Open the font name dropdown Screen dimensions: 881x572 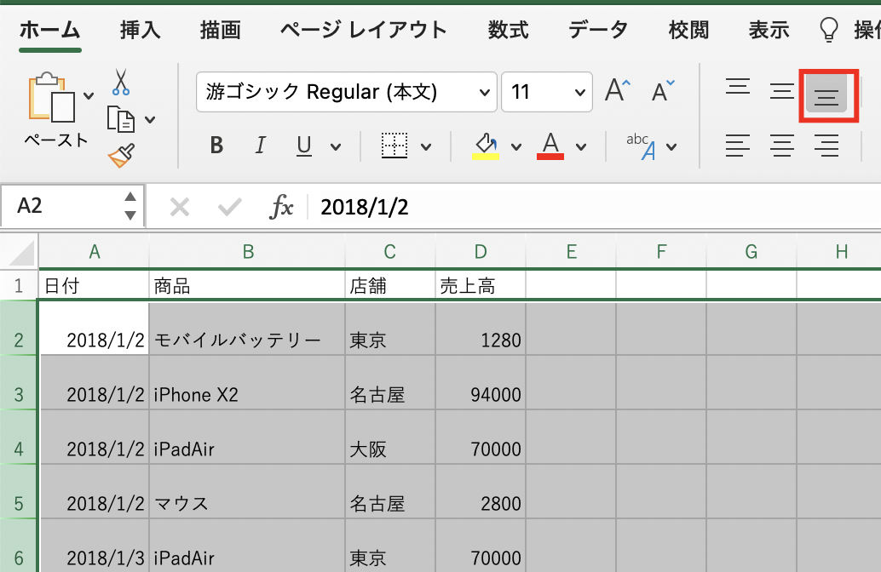(x=486, y=92)
